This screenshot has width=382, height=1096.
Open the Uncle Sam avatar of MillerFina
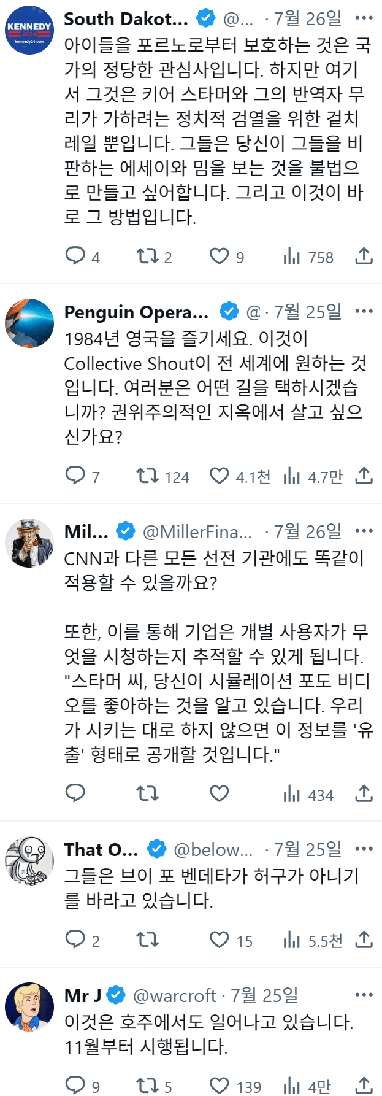click(29, 542)
